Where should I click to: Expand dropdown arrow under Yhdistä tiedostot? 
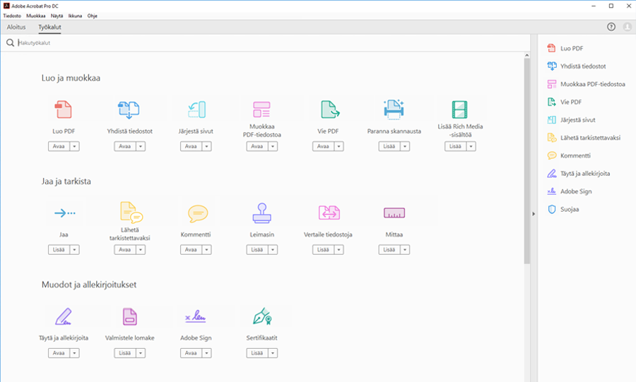pos(141,146)
